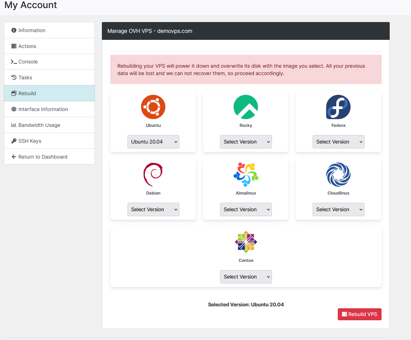This screenshot has height=340, width=411.
Task: Open the Rocky Select Version dropdown
Action: pos(246,142)
